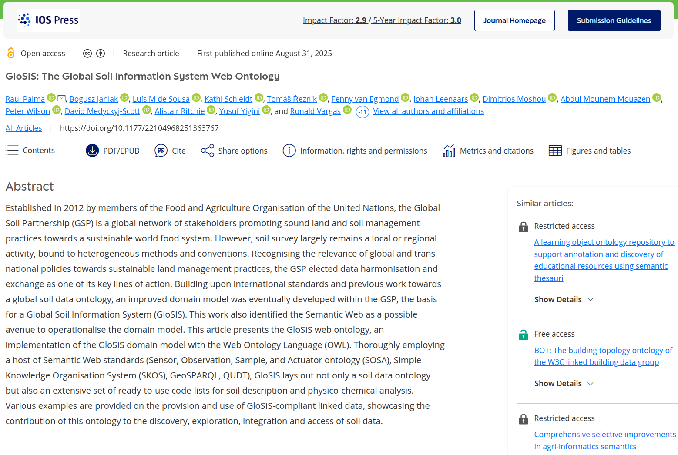This screenshot has width=678, height=455.
Task: Click the Creative Commons CC icon
Action: (87, 54)
